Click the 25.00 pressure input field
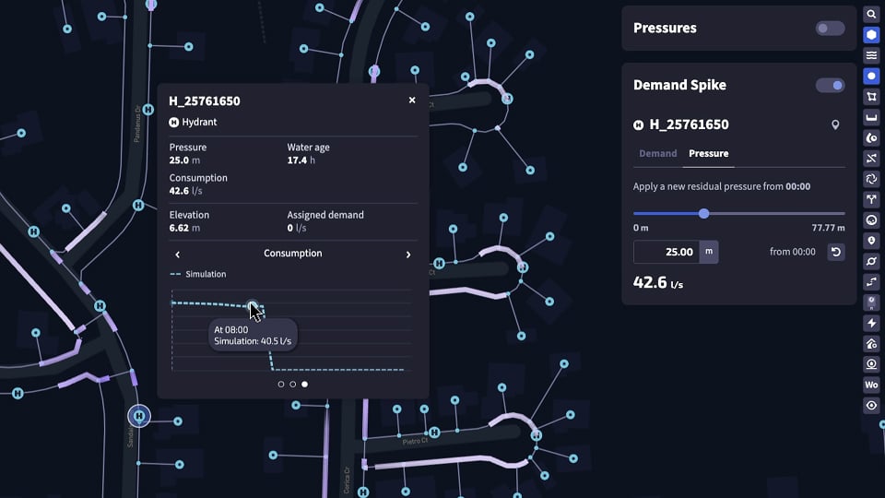This screenshot has height=498, width=885. (667, 252)
